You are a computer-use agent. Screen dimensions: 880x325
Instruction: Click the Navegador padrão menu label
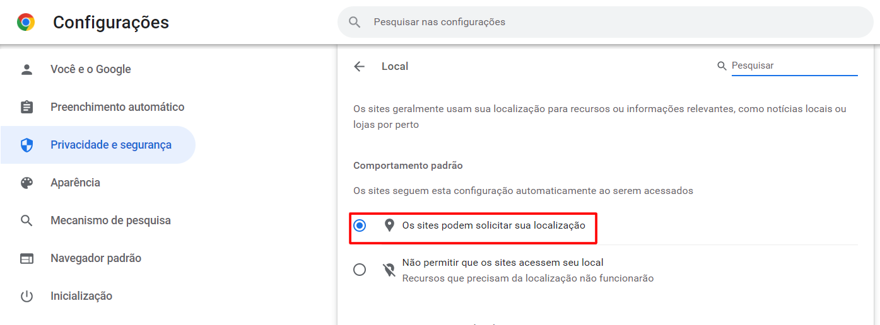pyautogui.click(x=96, y=258)
